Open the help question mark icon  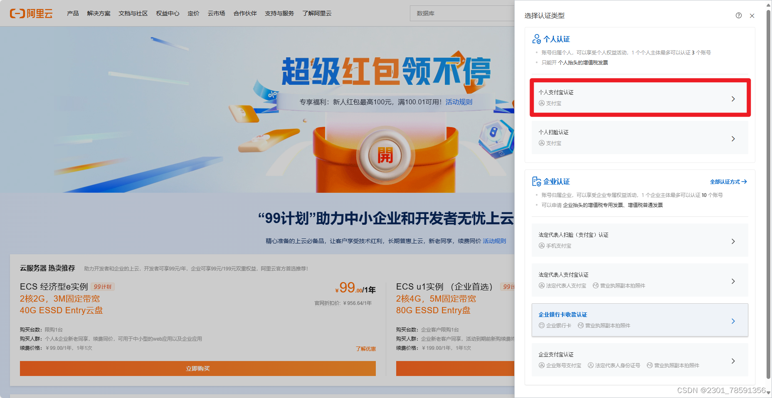[738, 15]
